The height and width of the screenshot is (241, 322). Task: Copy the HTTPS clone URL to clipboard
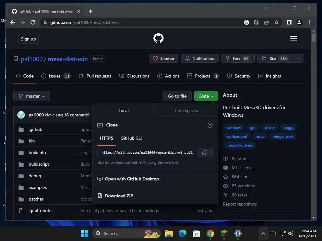[205, 153]
